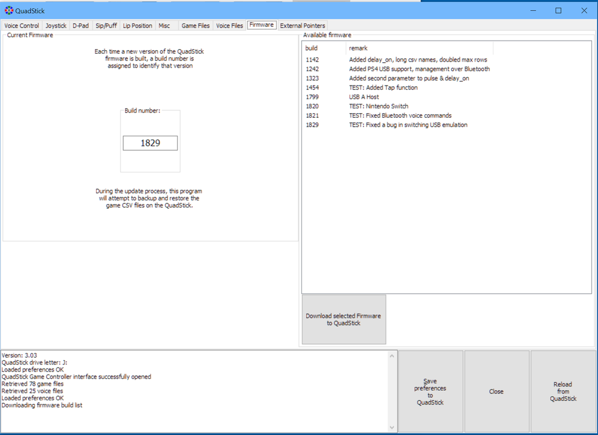The width and height of the screenshot is (598, 435).
Task: Click Reload from QuadStick button
Action: pyautogui.click(x=563, y=391)
